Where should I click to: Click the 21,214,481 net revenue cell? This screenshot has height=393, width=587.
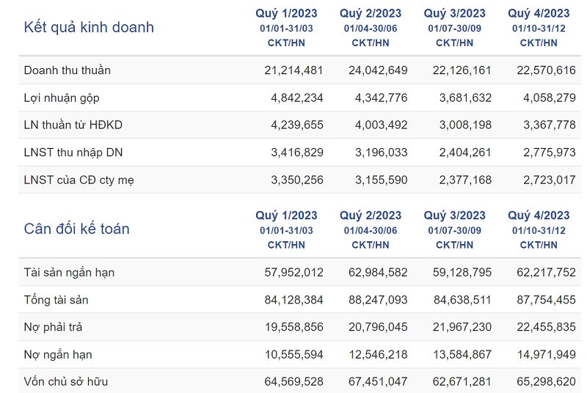(293, 70)
